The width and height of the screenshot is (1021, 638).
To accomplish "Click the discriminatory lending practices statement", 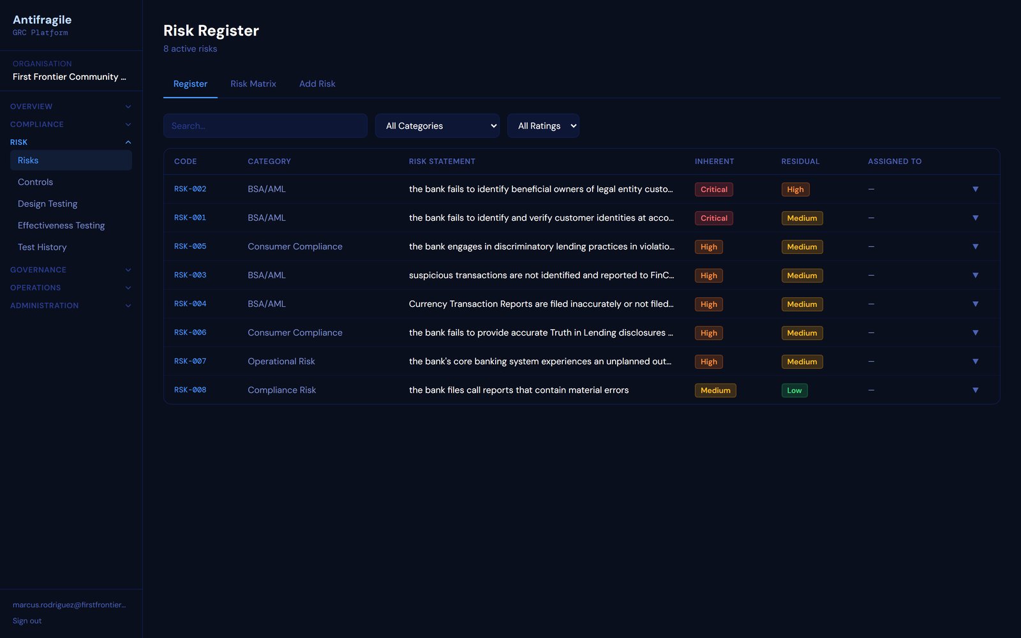I will pos(542,246).
